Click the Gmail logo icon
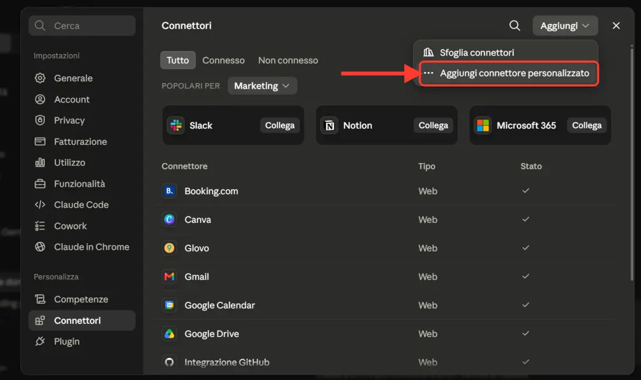 pyautogui.click(x=169, y=276)
